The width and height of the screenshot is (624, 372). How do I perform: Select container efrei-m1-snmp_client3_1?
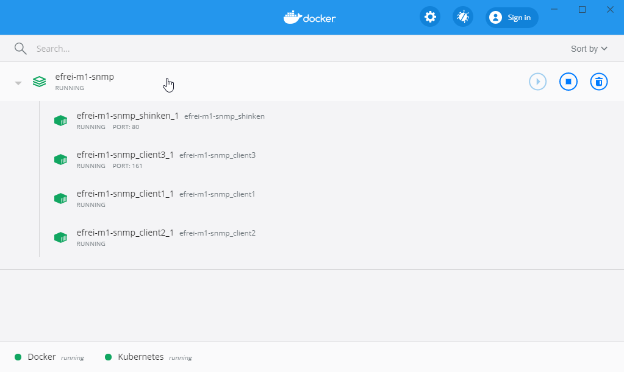(x=125, y=155)
